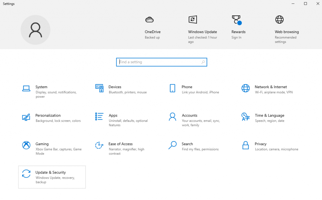Click the Search category magnifier icon
The width and height of the screenshot is (322, 200).
tap(173, 145)
